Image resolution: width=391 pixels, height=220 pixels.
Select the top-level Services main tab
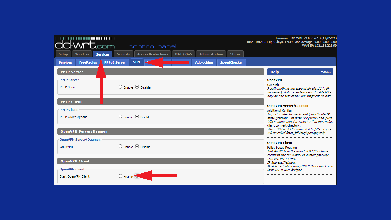[103, 54]
